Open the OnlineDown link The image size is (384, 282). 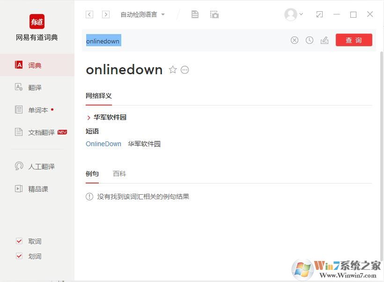pyautogui.click(x=103, y=144)
